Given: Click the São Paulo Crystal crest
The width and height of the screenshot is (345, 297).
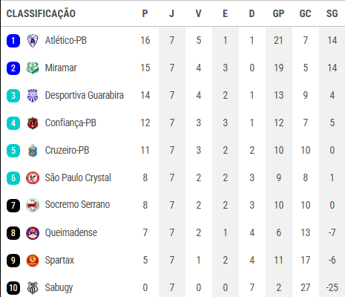Looking at the screenshot, I should point(33,178).
